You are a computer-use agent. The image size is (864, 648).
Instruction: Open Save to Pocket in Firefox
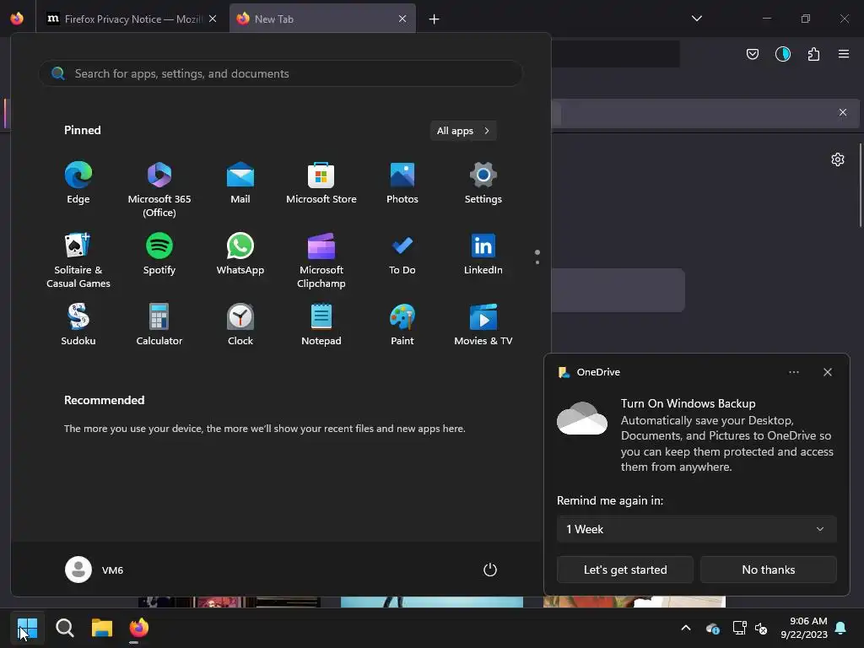pyautogui.click(x=752, y=54)
